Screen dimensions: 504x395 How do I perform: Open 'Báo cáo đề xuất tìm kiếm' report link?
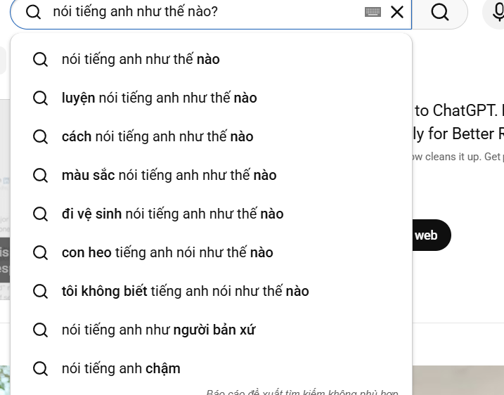[x=302, y=391]
